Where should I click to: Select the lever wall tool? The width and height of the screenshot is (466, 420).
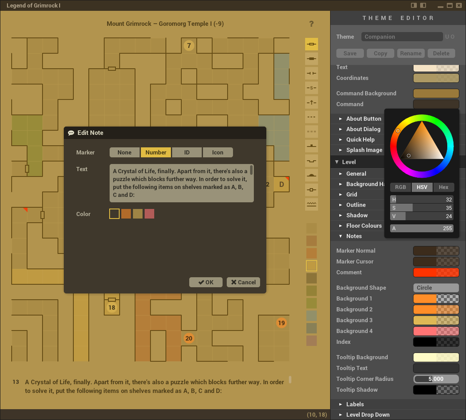pyautogui.click(x=311, y=146)
